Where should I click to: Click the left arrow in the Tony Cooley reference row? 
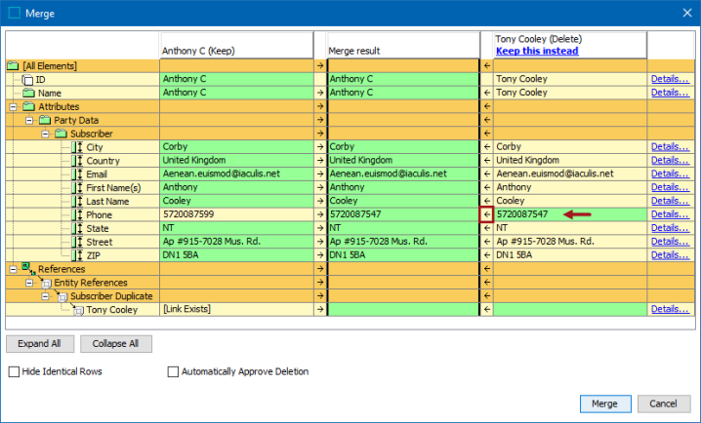coord(487,309)
